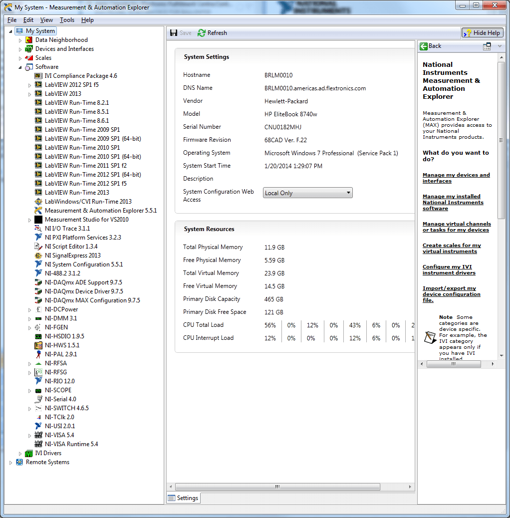Expand the Remote Systems tree node
510x518 pixels.
(10, 462)
